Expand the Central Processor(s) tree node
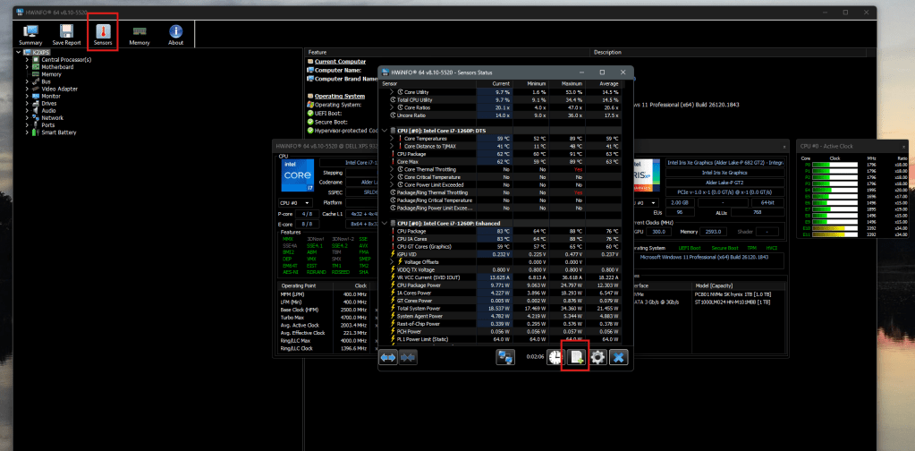The image size is (915, 451). click(x=27, y=59)
